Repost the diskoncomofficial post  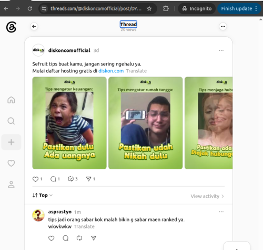(70, 179)
